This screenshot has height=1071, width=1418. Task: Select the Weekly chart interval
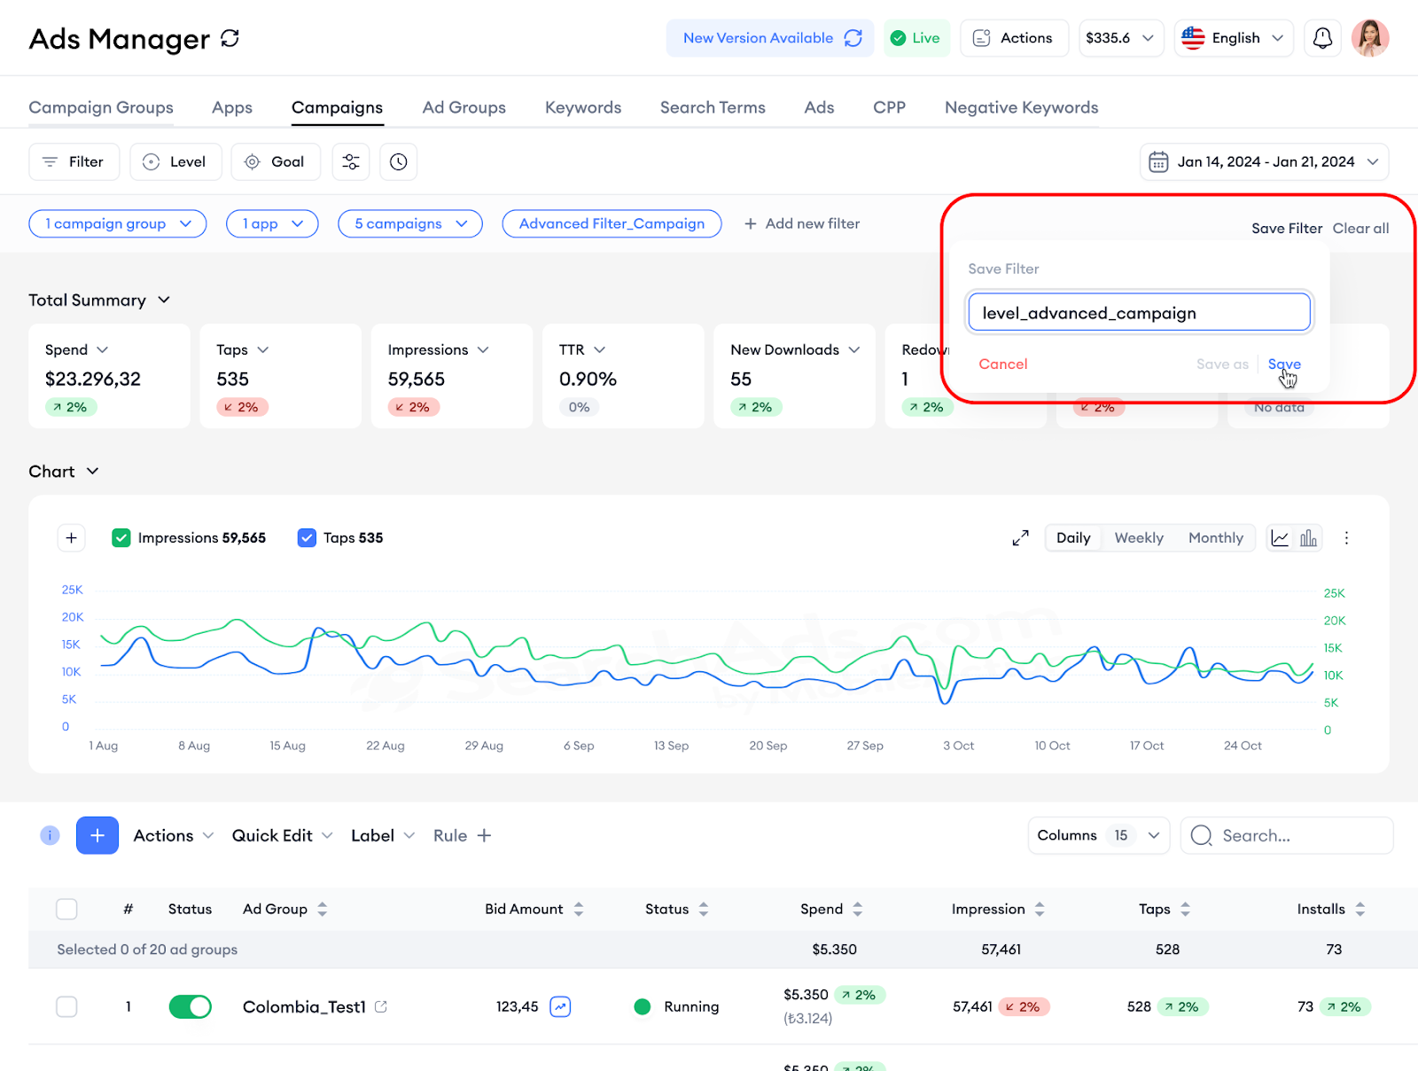point(1139,538)
